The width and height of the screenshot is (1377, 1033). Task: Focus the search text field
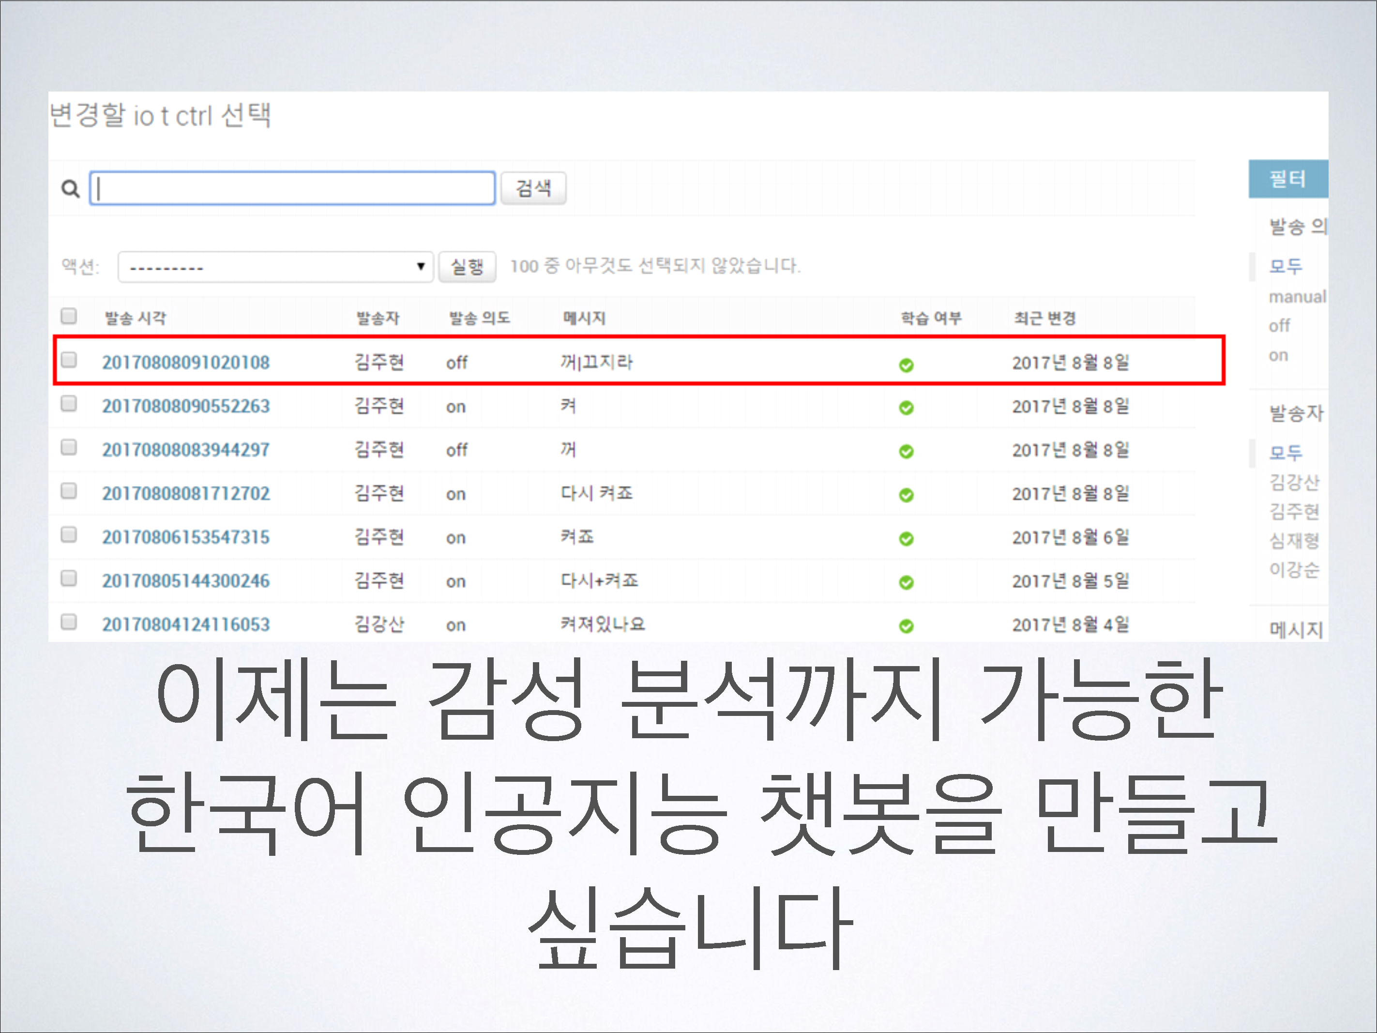tap(292, 188)
